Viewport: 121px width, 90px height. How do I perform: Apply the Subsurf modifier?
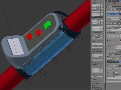(x=113, y=12)
